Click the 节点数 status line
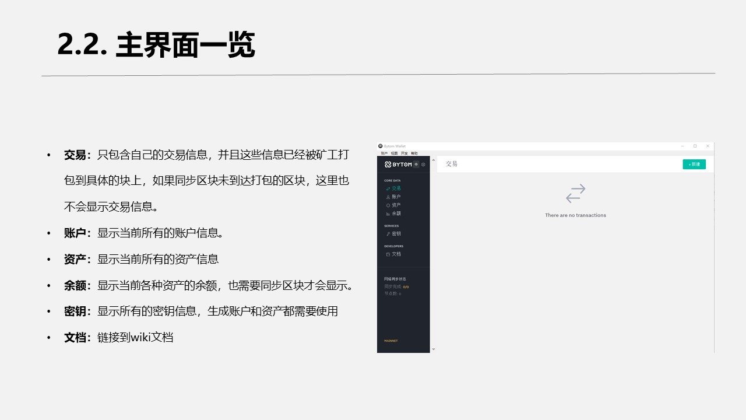746x420 pixels. coord(392,293)
